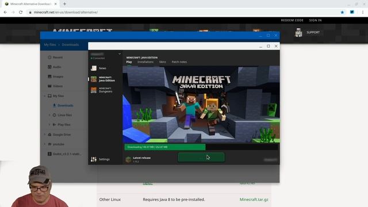Select Downloads folder in Files sidebar
This screenshot has height=207, width=368.
[x=63, y=105]
